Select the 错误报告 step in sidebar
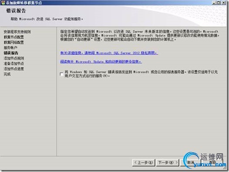 click(11, 53)
